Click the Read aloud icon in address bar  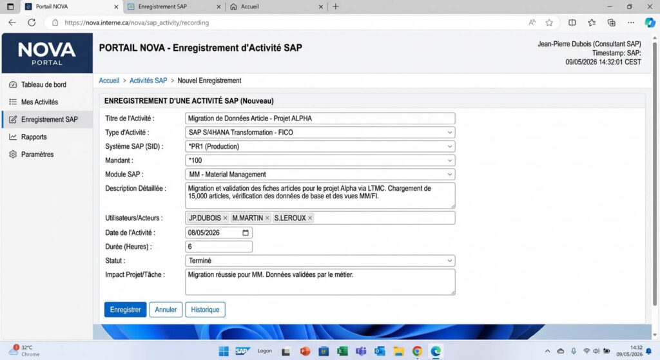click(x=532, y=23)
